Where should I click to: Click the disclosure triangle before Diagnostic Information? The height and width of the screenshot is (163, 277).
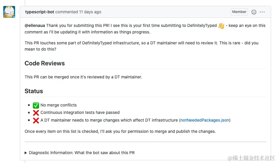26,153
